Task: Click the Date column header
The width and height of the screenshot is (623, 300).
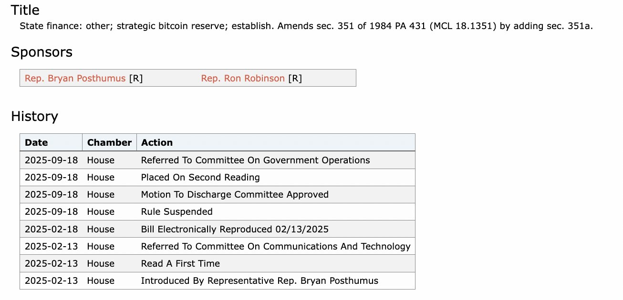Action: pyautogui.click(x=36, y=142)
